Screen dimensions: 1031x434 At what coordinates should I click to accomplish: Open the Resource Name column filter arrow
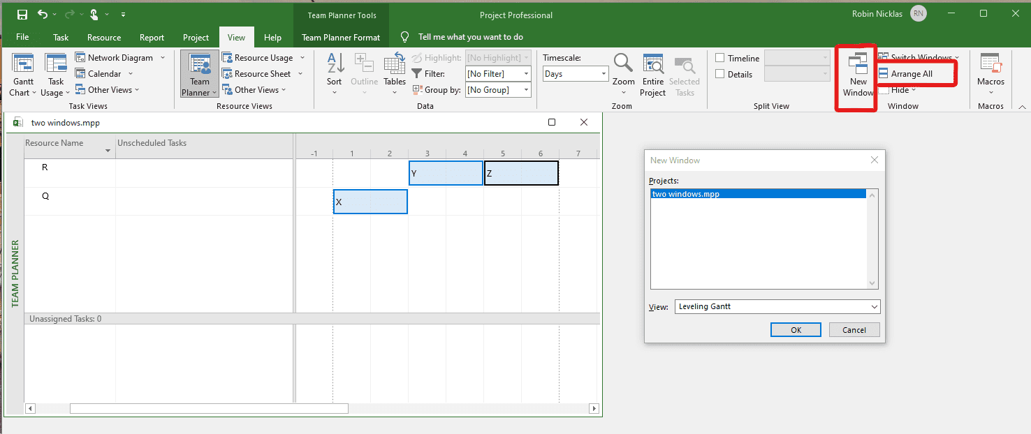click(108, 151)
